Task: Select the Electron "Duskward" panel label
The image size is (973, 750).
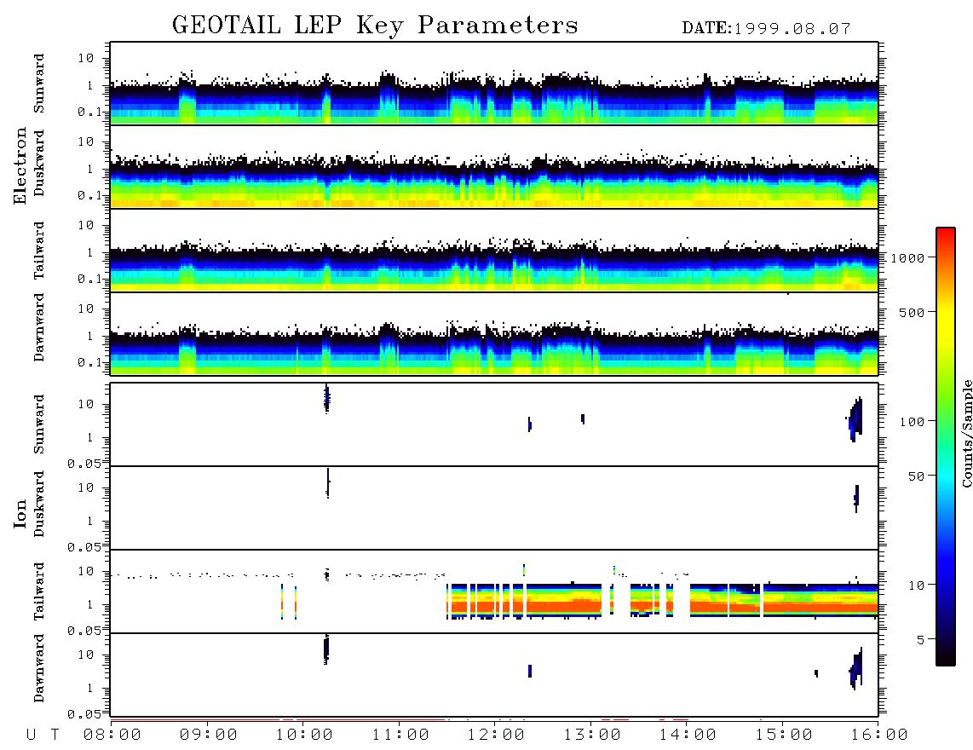Action: pos(39,163)
